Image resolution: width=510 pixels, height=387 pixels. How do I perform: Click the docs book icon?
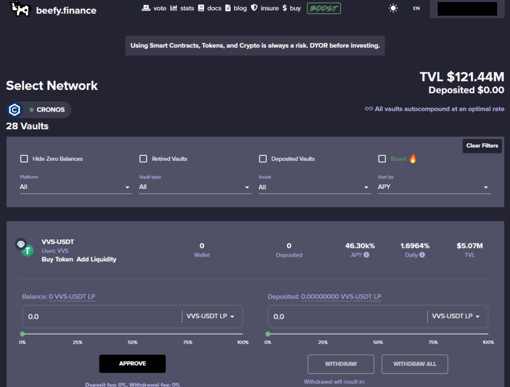tap(201, 8)
